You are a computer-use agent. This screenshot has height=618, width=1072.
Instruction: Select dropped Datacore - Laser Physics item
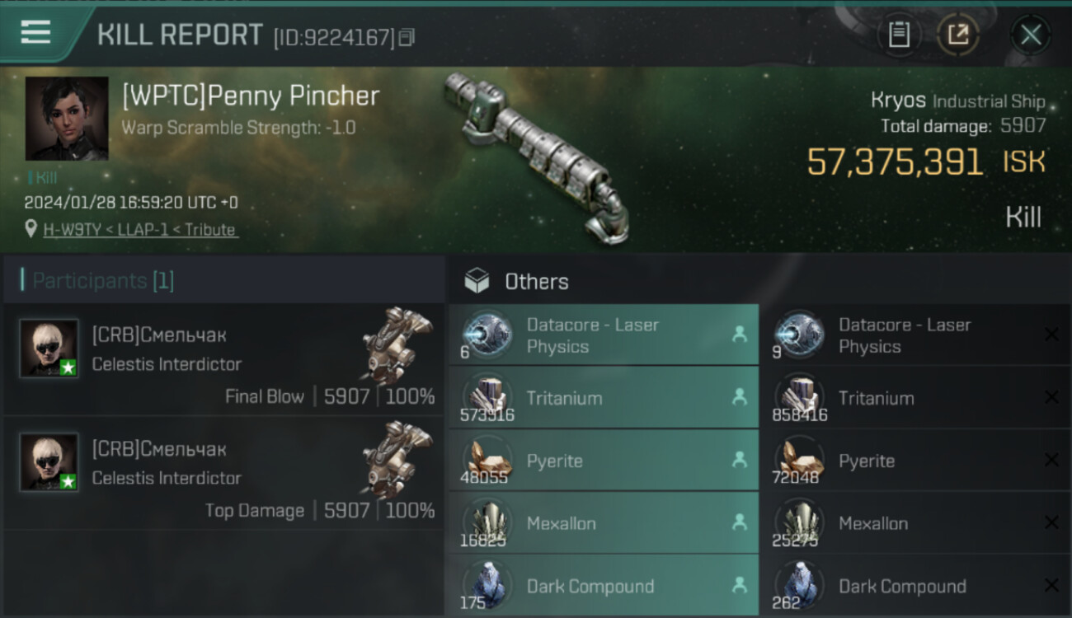point(604,335)
